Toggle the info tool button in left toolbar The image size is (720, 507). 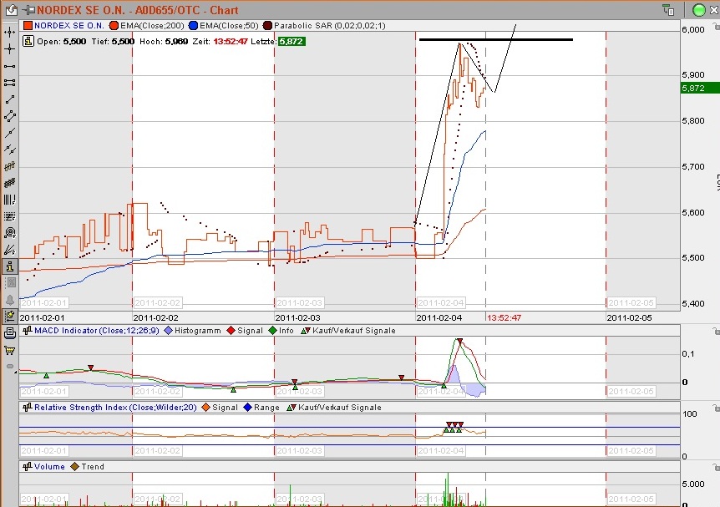[x=9, y=266]
